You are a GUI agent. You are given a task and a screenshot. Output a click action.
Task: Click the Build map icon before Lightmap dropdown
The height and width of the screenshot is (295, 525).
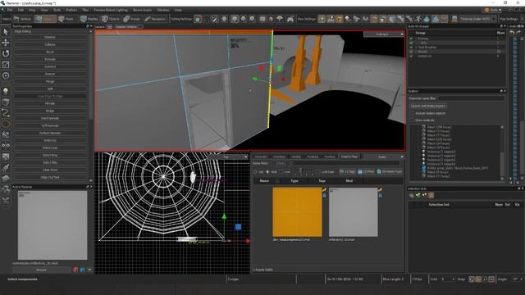pyautogui.click(x=454, y=19)
